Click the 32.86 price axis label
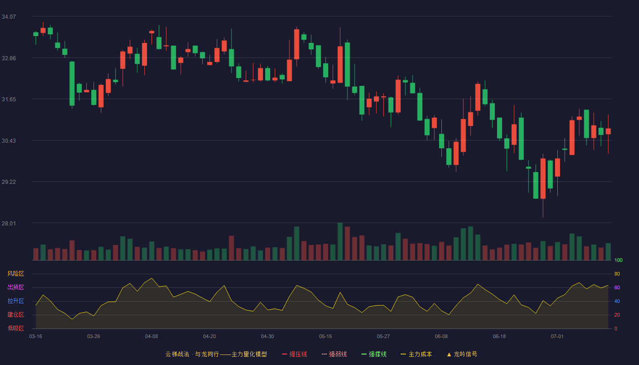The height and width of the screenshot is (365, 639). 9,58
